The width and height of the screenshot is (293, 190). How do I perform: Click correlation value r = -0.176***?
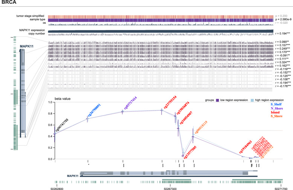point(283,86)
